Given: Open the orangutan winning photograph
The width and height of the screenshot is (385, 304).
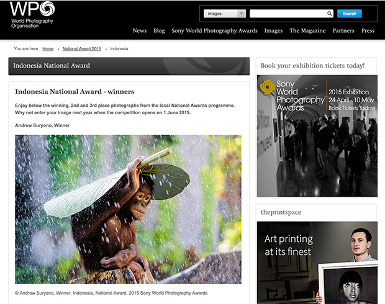Looking at the screenshot, I should (x=128, y=209).
